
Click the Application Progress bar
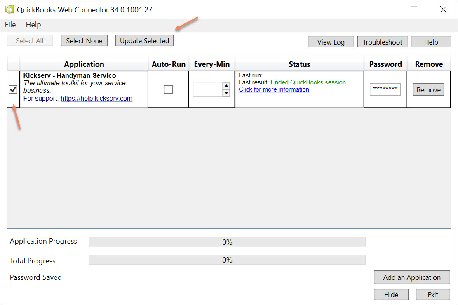[x=227, y=242]
